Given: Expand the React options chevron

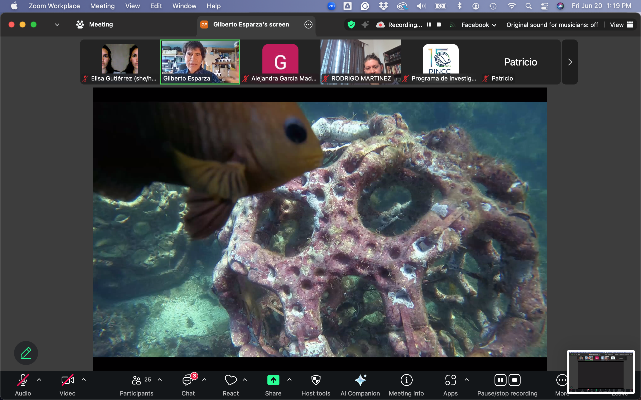Looking at the screenshot, I should [245, 380].
